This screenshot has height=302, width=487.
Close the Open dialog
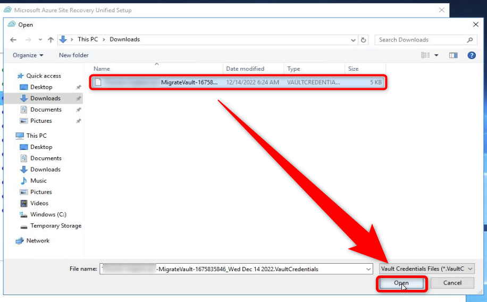coord(475,24)
